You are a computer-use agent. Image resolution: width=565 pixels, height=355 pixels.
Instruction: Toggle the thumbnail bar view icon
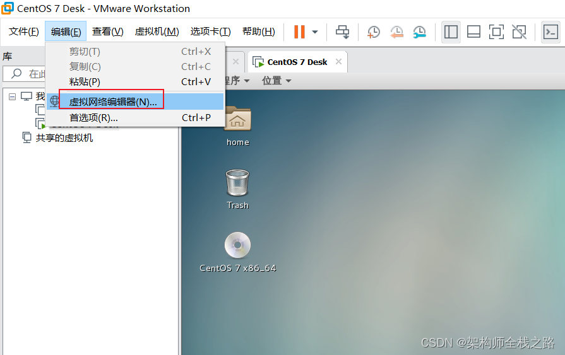(473, 32)
